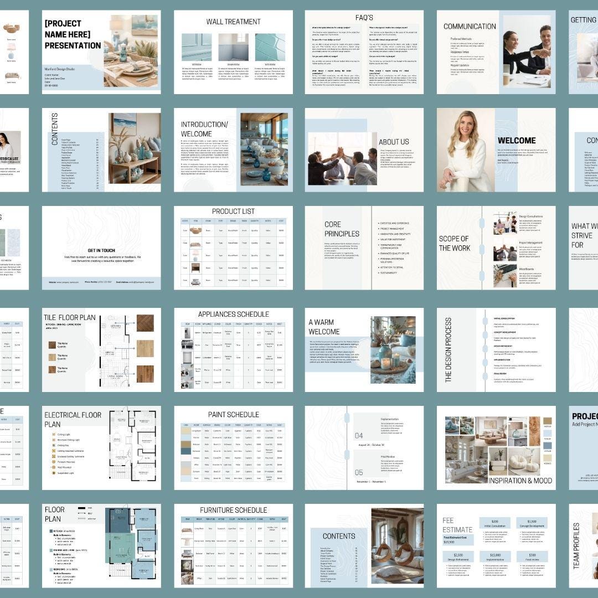Click the refrigerator photo in the Appliances Schedule
Image resolution: width=598 pixels, height=598 pixels.
click(187, 332)
